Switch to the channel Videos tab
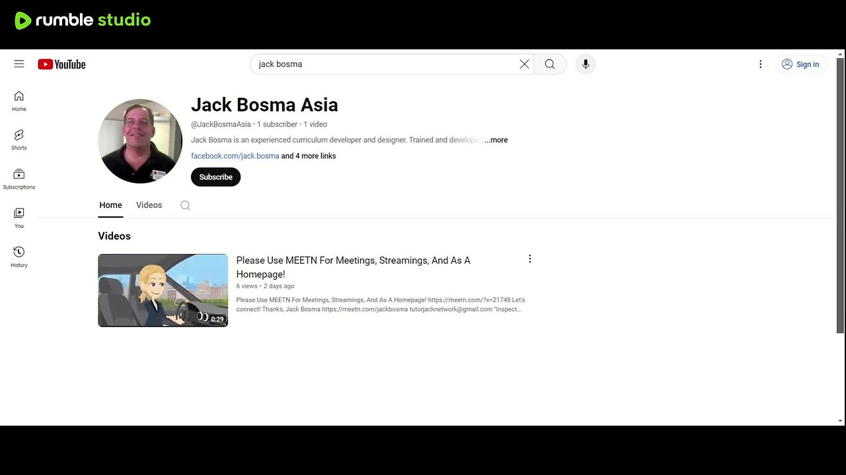 [x=149, y=205]
